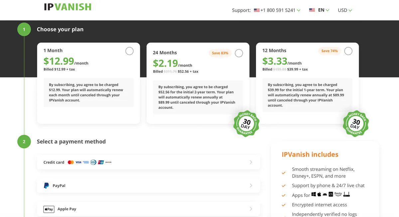399x217 pixels.
Task: Click the US flag next to support number
Action: [x=257, y=10]
